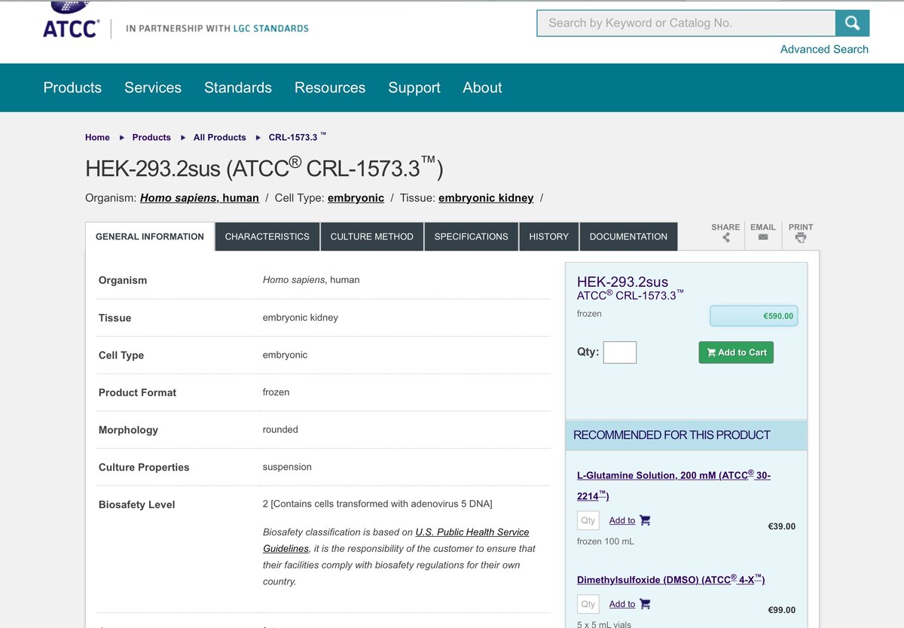Open the Share icon

pyautogui.click(x=725, y=236)
